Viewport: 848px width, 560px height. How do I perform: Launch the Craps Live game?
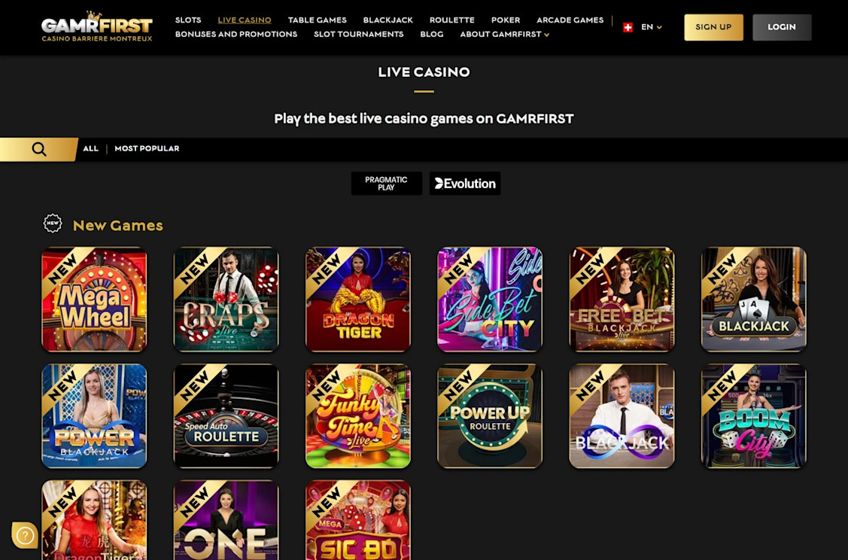(x=226, y=300)
